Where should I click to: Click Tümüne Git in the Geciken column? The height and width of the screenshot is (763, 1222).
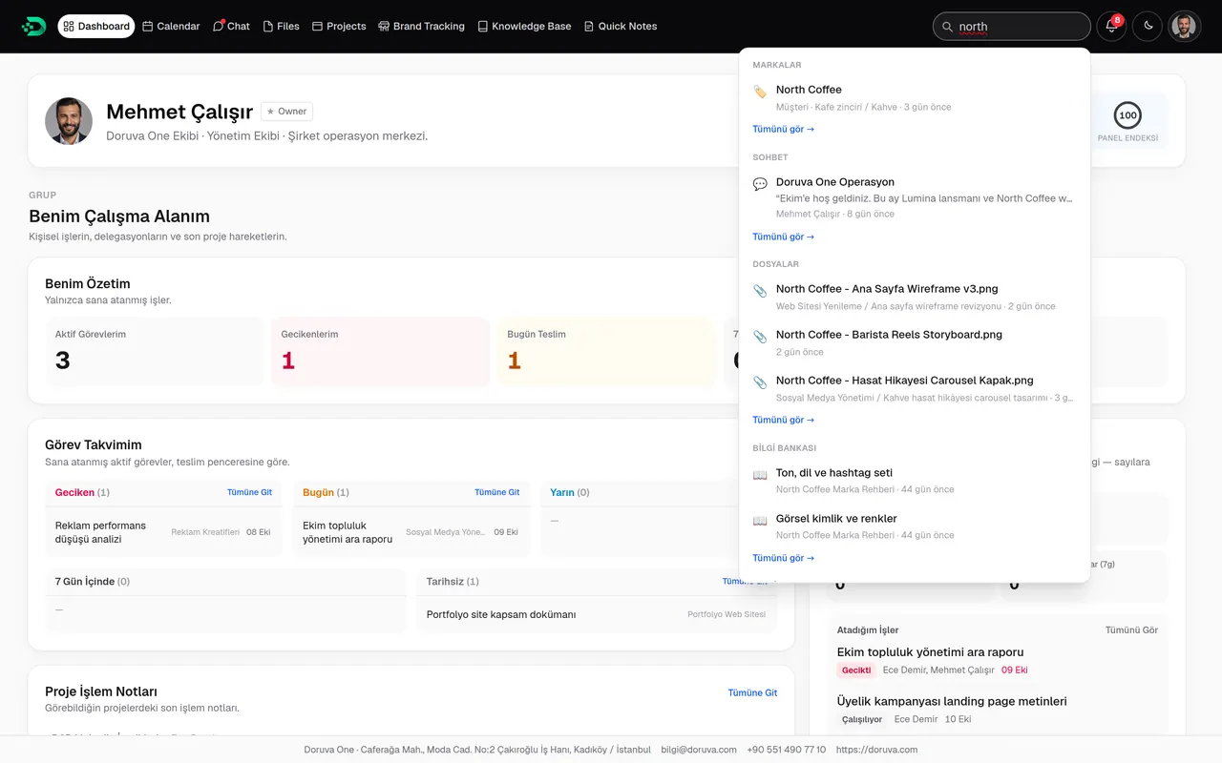249,492
